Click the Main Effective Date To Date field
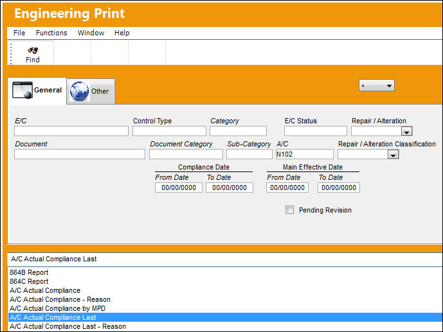This screenshot has width=443, height=332. pos(339,188)
